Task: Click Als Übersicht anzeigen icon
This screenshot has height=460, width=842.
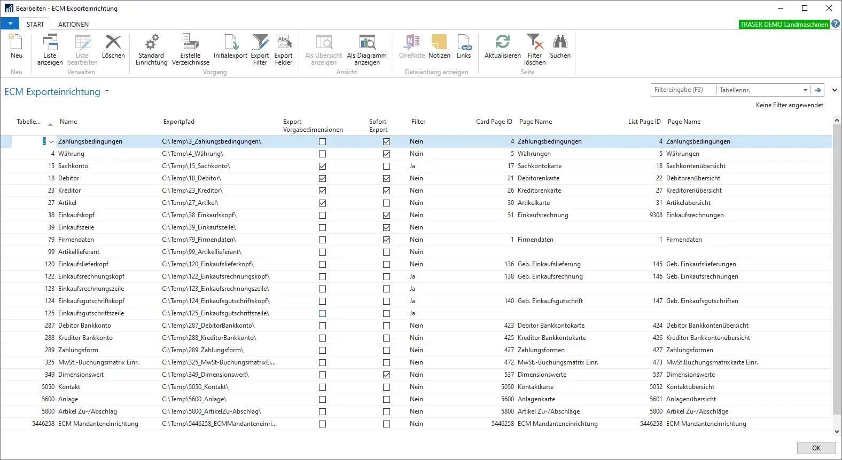Action: click(324, 50)
